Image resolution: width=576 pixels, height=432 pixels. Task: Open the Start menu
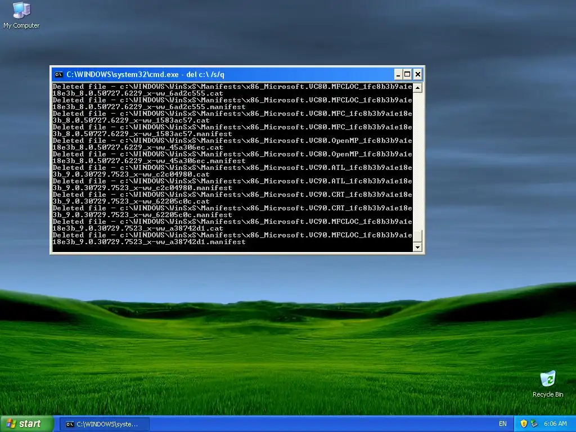[27, 424]
